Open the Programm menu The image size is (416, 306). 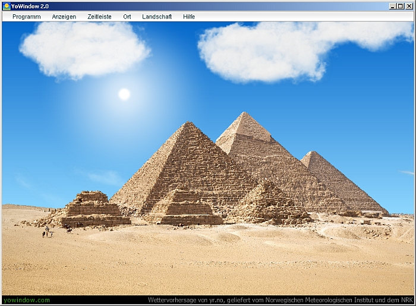27,17
